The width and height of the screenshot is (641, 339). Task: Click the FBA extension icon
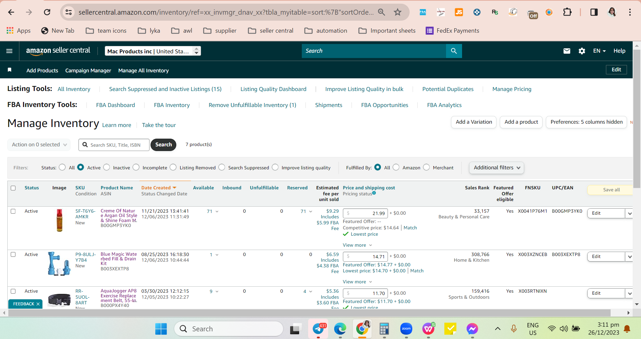[423, 12]
